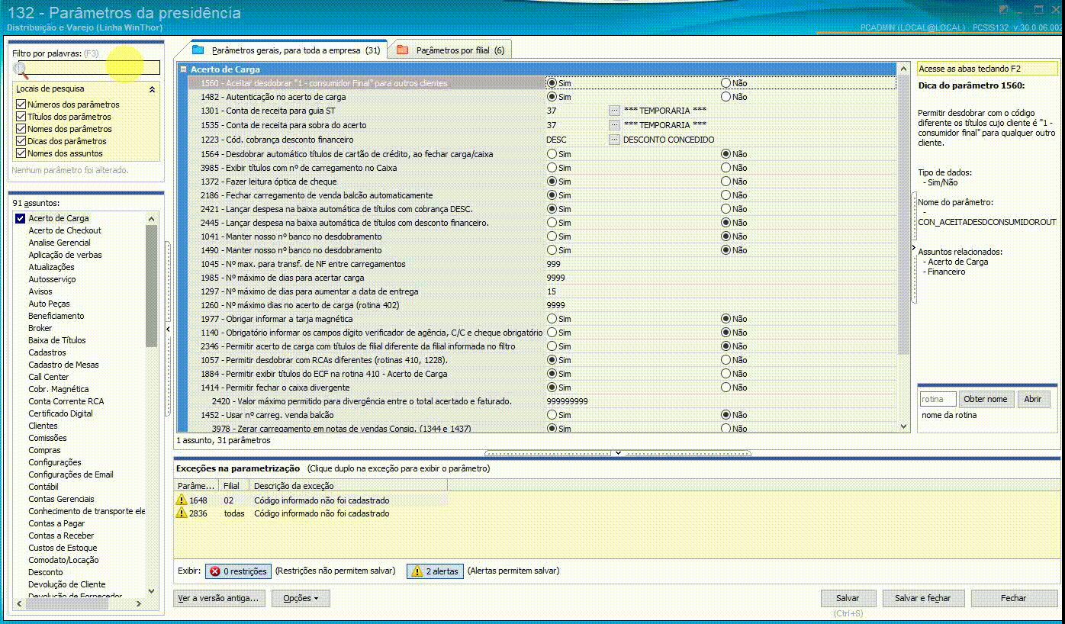Image resolution: width=1065 pixels, height=624 pixels.
Task: Uncheck Títulos dos parâmetros
Action: point(21,117)
